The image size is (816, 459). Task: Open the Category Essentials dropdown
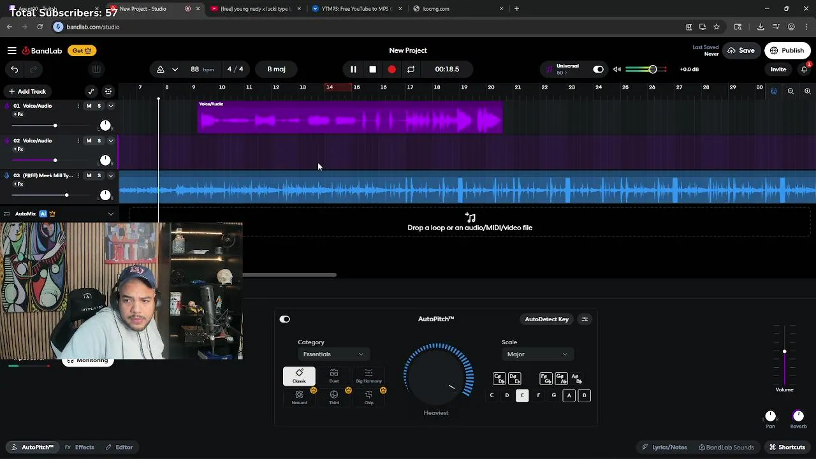(333, 354)
